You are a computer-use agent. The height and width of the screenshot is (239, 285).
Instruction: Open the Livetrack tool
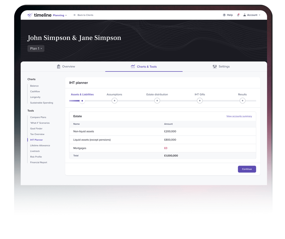point(35,151)
